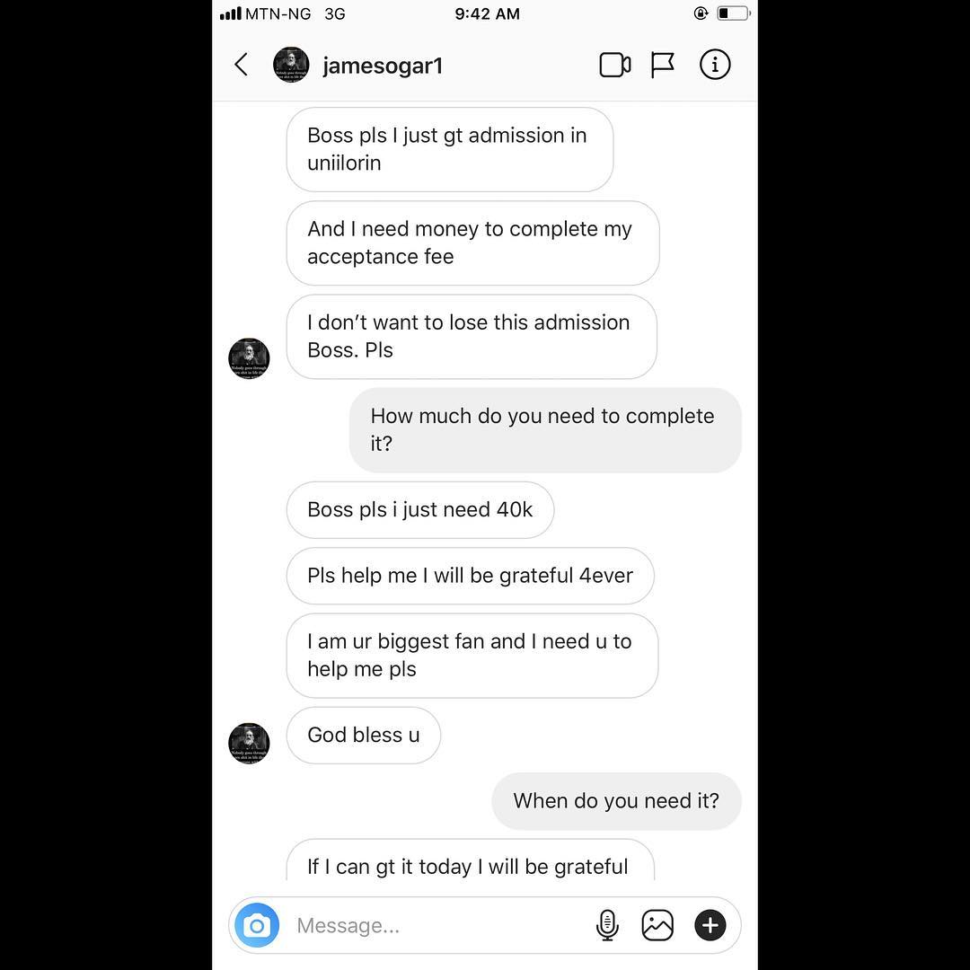This screenshot has width=970, height=970.
Task: Tap the "admission in uniilorin" message bubble
Action: 450,150
